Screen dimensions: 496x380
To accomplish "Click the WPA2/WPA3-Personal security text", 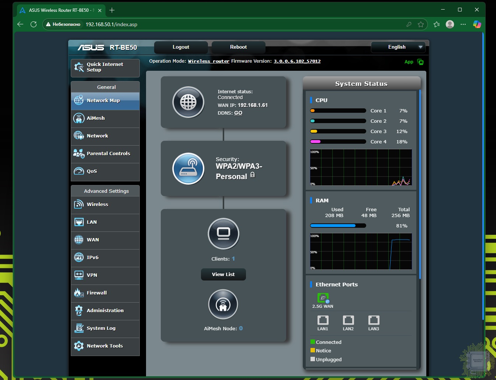I will point(239,171).
